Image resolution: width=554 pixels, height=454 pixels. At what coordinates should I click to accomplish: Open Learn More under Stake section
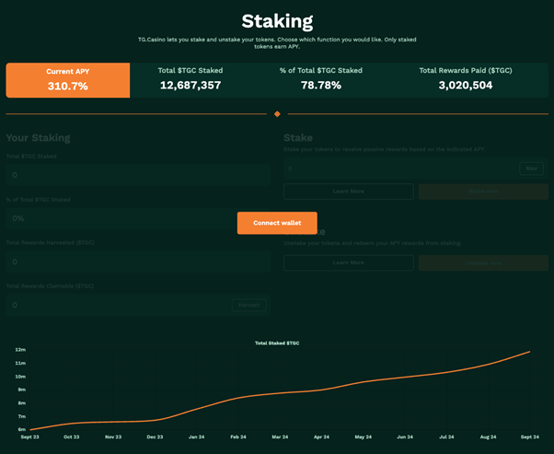point(349,192)
